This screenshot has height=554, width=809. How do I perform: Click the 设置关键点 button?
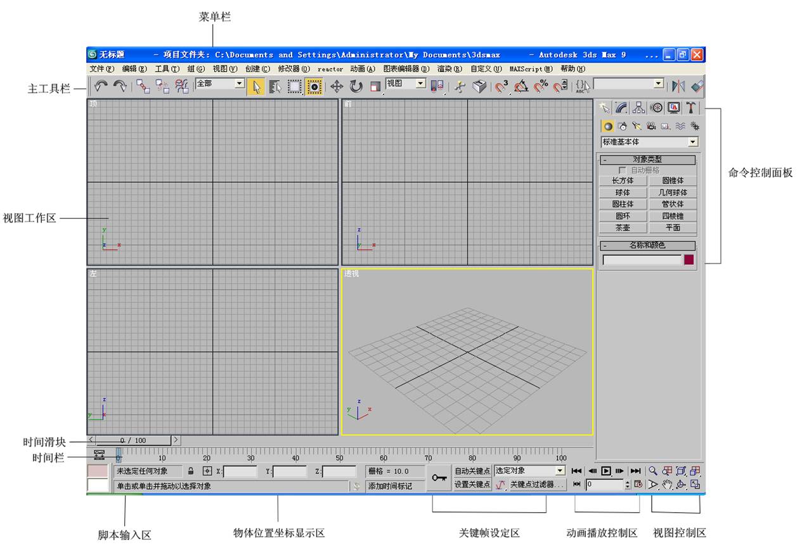[x=472, y=485]
